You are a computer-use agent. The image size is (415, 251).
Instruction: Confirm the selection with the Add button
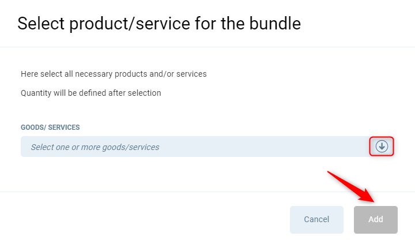pyautogui.click(x=375, y=219)
